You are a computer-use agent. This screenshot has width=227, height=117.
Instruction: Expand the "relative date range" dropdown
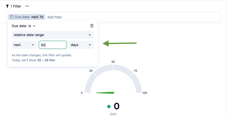click(x=53, y=35)
